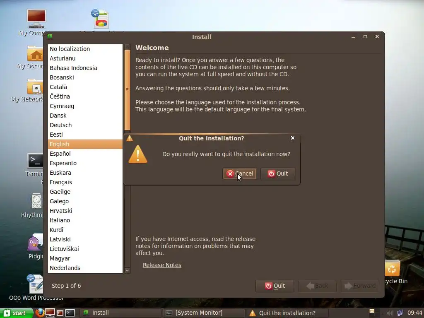424x318 pixels.
Task: Switch to Quit the installation taskbar entry
Action: [287, 313]
